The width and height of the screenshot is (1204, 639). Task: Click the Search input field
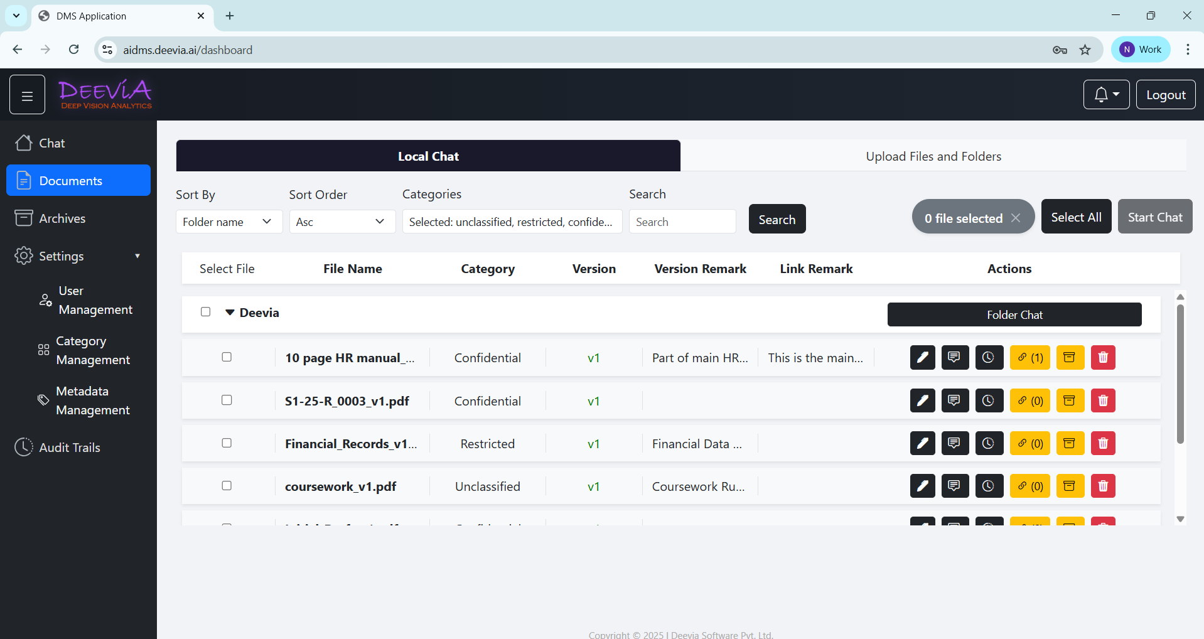point(682,221)
